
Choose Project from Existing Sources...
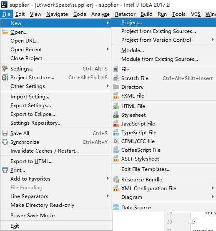[163, 31]
